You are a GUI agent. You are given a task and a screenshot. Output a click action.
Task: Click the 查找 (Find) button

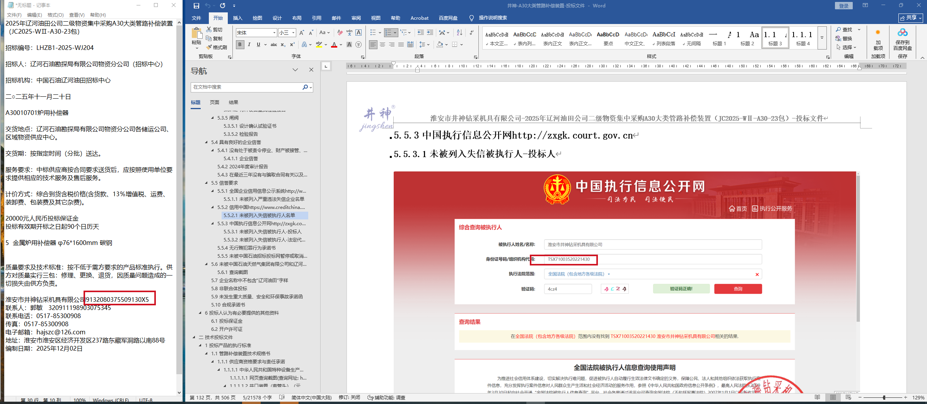tap(844, 30)
